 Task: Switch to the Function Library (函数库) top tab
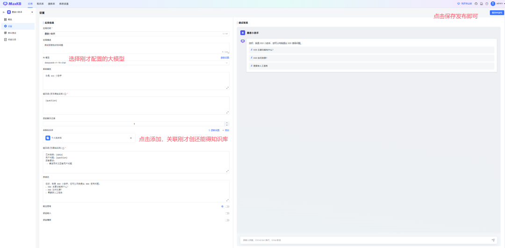pyautogui.click(x=51, y=4)
